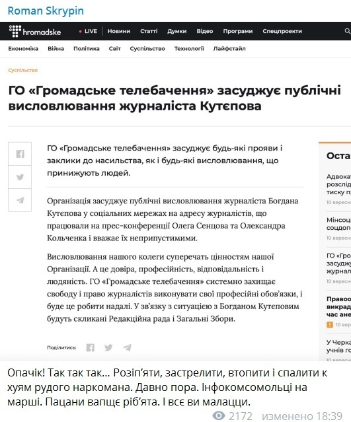Open the hromadske logo home link
This screenshot has width=351, height=422.
[35, 31]
